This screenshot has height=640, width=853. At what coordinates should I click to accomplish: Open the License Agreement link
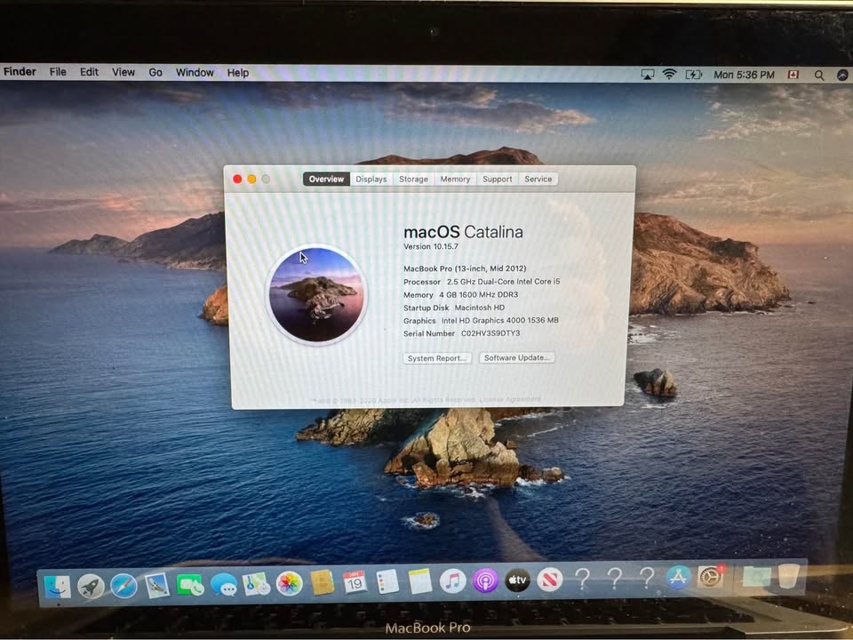point(510,399)
